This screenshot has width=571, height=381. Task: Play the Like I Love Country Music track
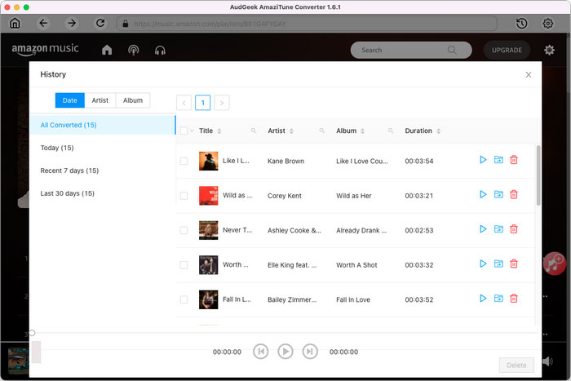coord(483,160)
